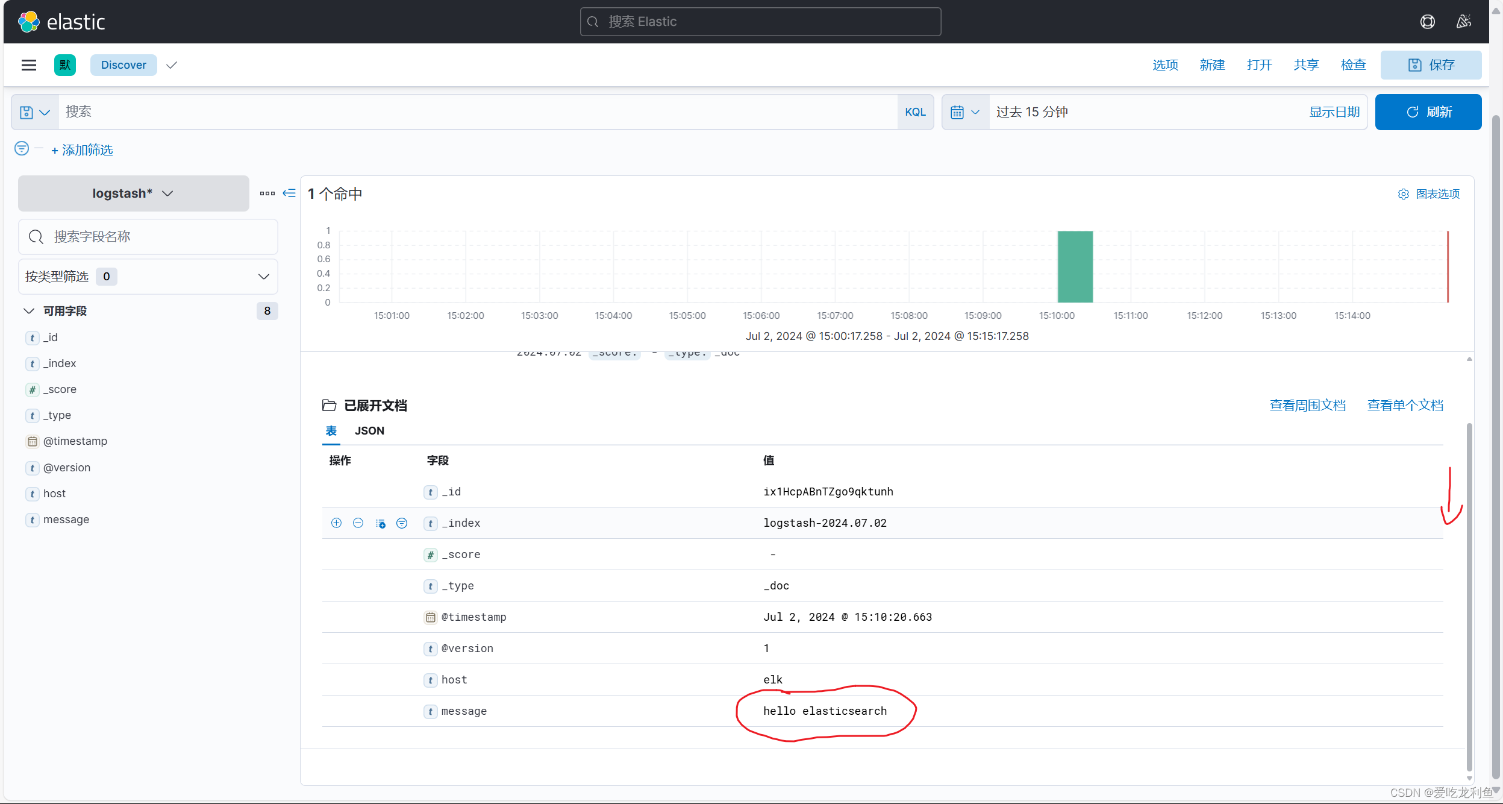The image size is (1503, 804).
Task: Switch query language via KQL
Action: point(915,112)
